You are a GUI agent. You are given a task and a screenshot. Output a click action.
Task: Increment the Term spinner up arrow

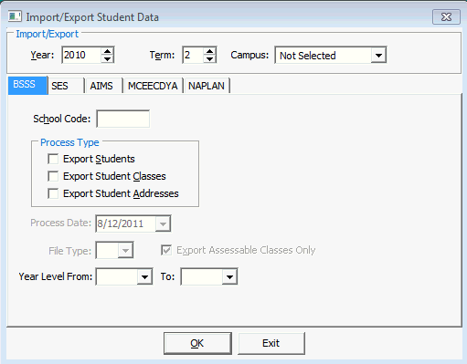pyautogui.click(x=209, y=51)
